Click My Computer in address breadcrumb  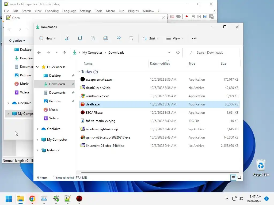point(92,53)
